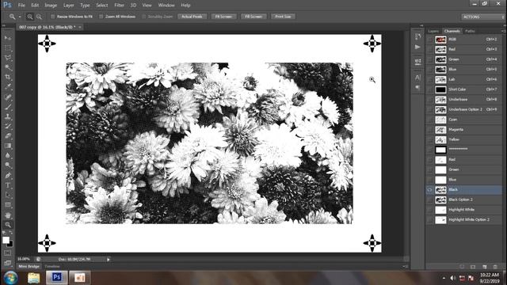Select the Magic Wand tool
The image size is (507, 285).
(8, 67)
